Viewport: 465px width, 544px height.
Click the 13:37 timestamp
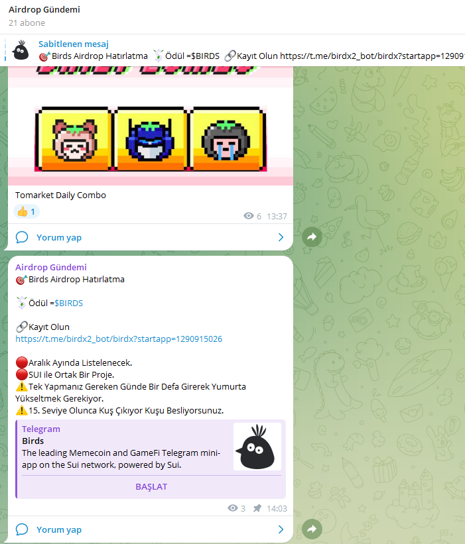tap(277, 217)
